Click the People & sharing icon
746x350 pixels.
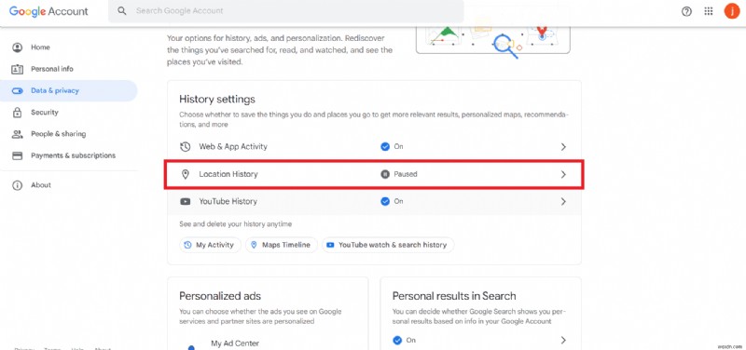[x=18, y=134]
